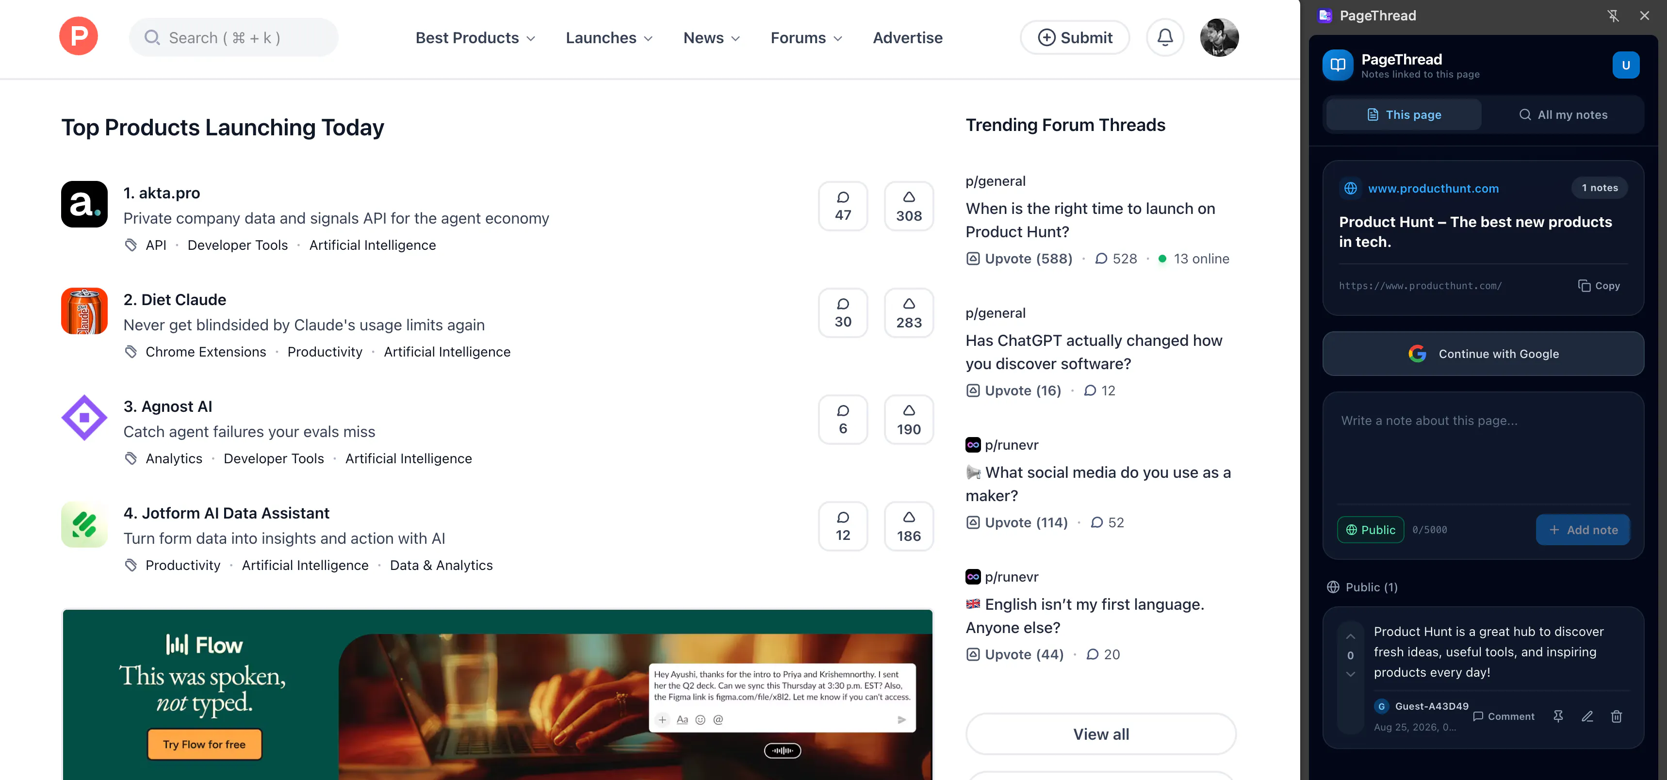
Task: Expand the Launches menu
Action: click(x=609, y=37)
